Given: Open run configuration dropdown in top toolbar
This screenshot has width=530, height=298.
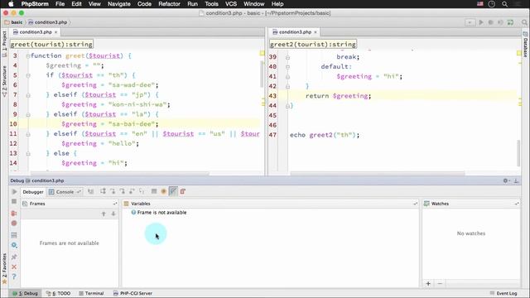Looking at the screenshot, I should 470,22.
